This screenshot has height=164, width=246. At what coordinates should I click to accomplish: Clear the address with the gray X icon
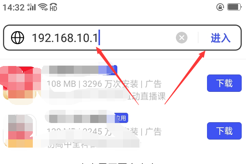click(x=182, y=38)
